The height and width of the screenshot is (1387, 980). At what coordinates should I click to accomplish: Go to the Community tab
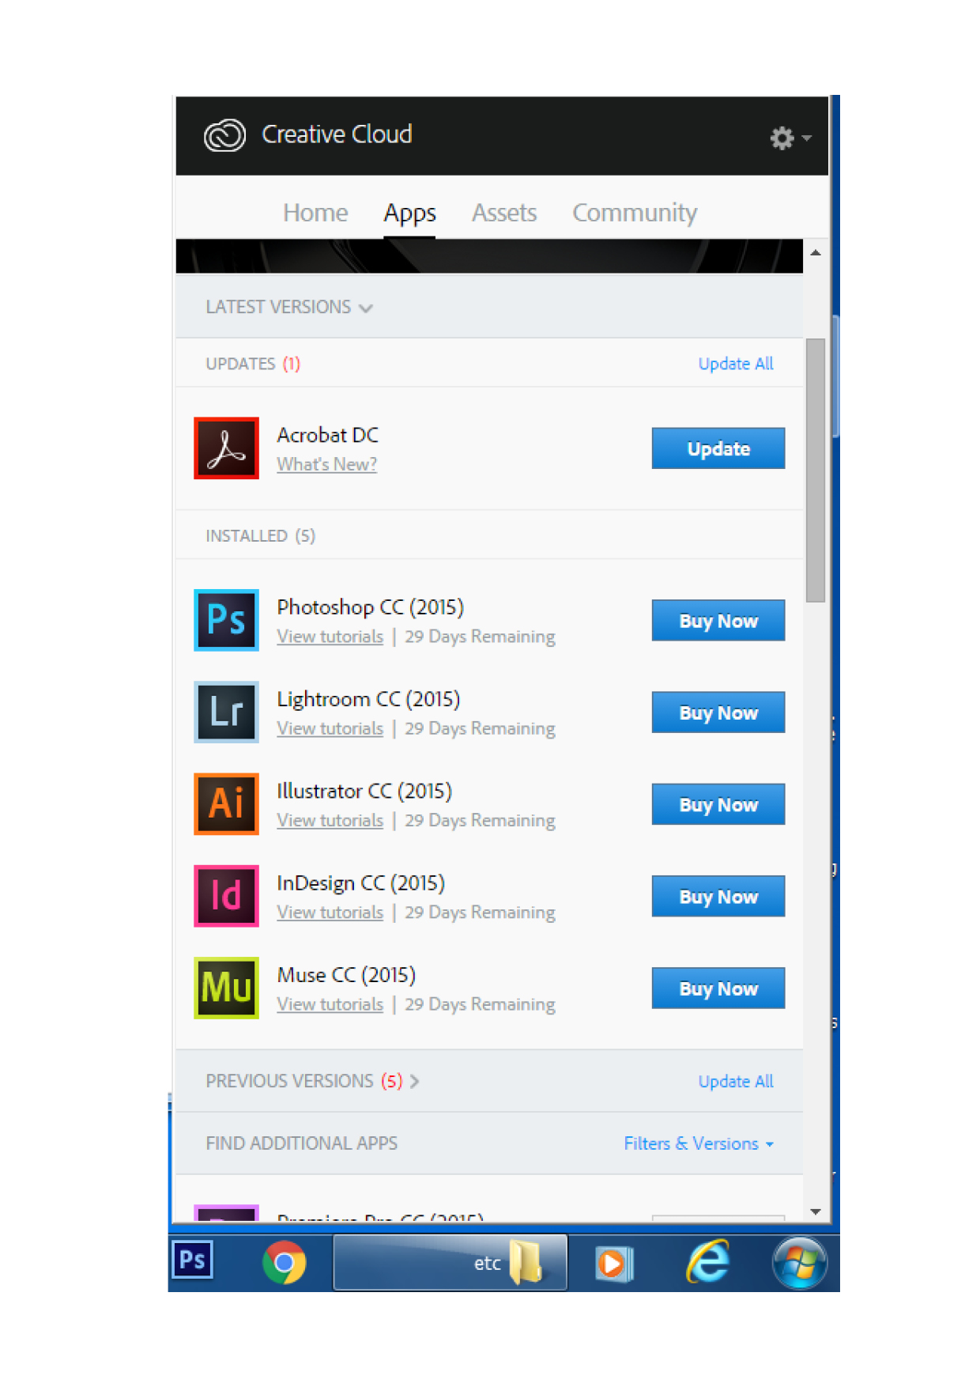[x=635, y=213]
